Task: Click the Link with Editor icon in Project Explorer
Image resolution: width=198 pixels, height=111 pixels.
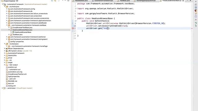Action: 55,1
